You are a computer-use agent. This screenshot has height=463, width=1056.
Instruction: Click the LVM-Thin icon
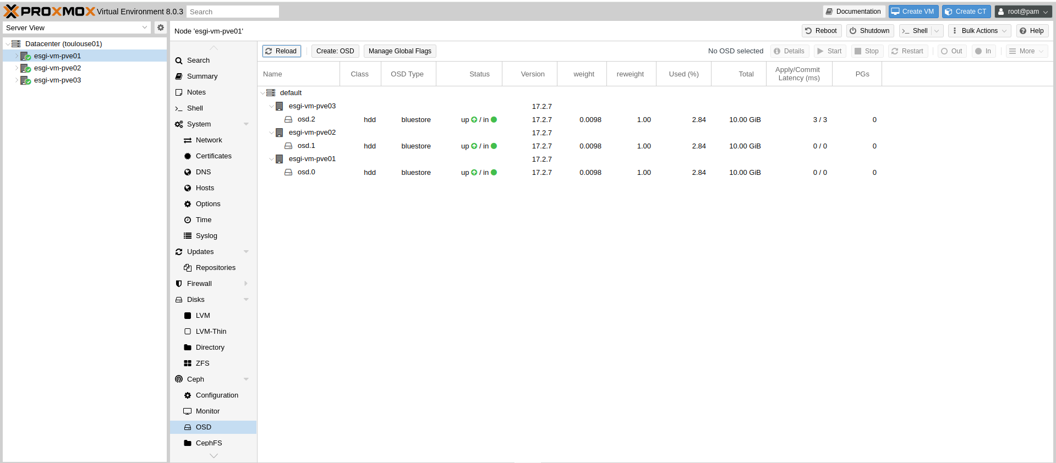pos(188,332)
